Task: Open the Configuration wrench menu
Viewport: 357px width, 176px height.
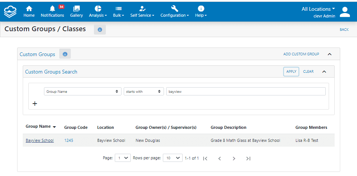Action: click(175, 12)
